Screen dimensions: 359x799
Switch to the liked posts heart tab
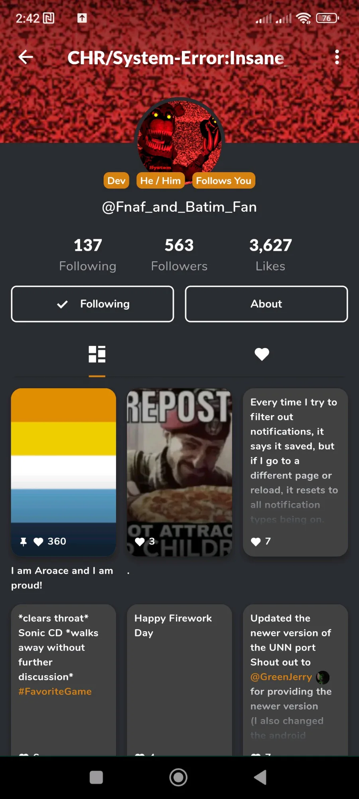point(262,354)
